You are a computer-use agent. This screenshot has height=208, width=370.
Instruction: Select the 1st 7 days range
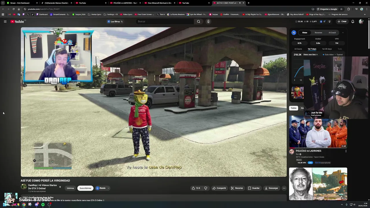pyautogui.click(x=312, y=49)
